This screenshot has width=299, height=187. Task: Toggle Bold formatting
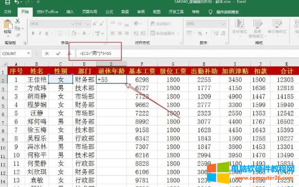coord(33,33)
